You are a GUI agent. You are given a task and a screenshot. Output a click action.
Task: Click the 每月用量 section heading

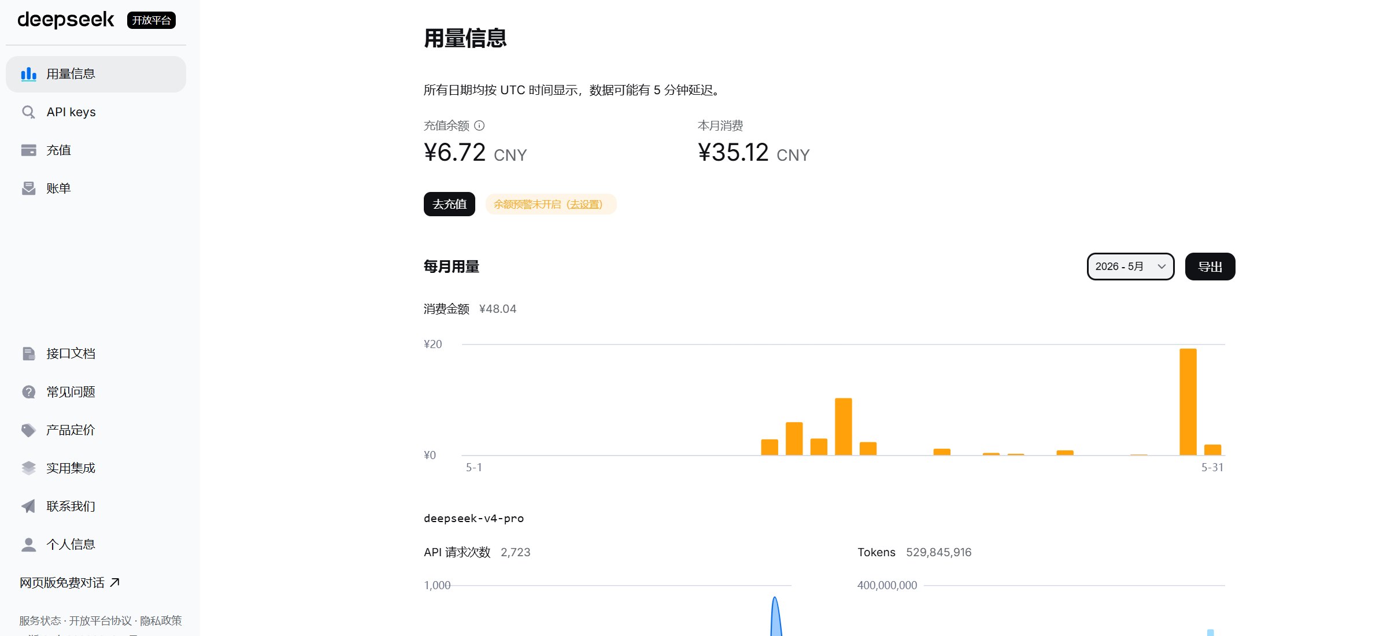click(x=452, y=267)
